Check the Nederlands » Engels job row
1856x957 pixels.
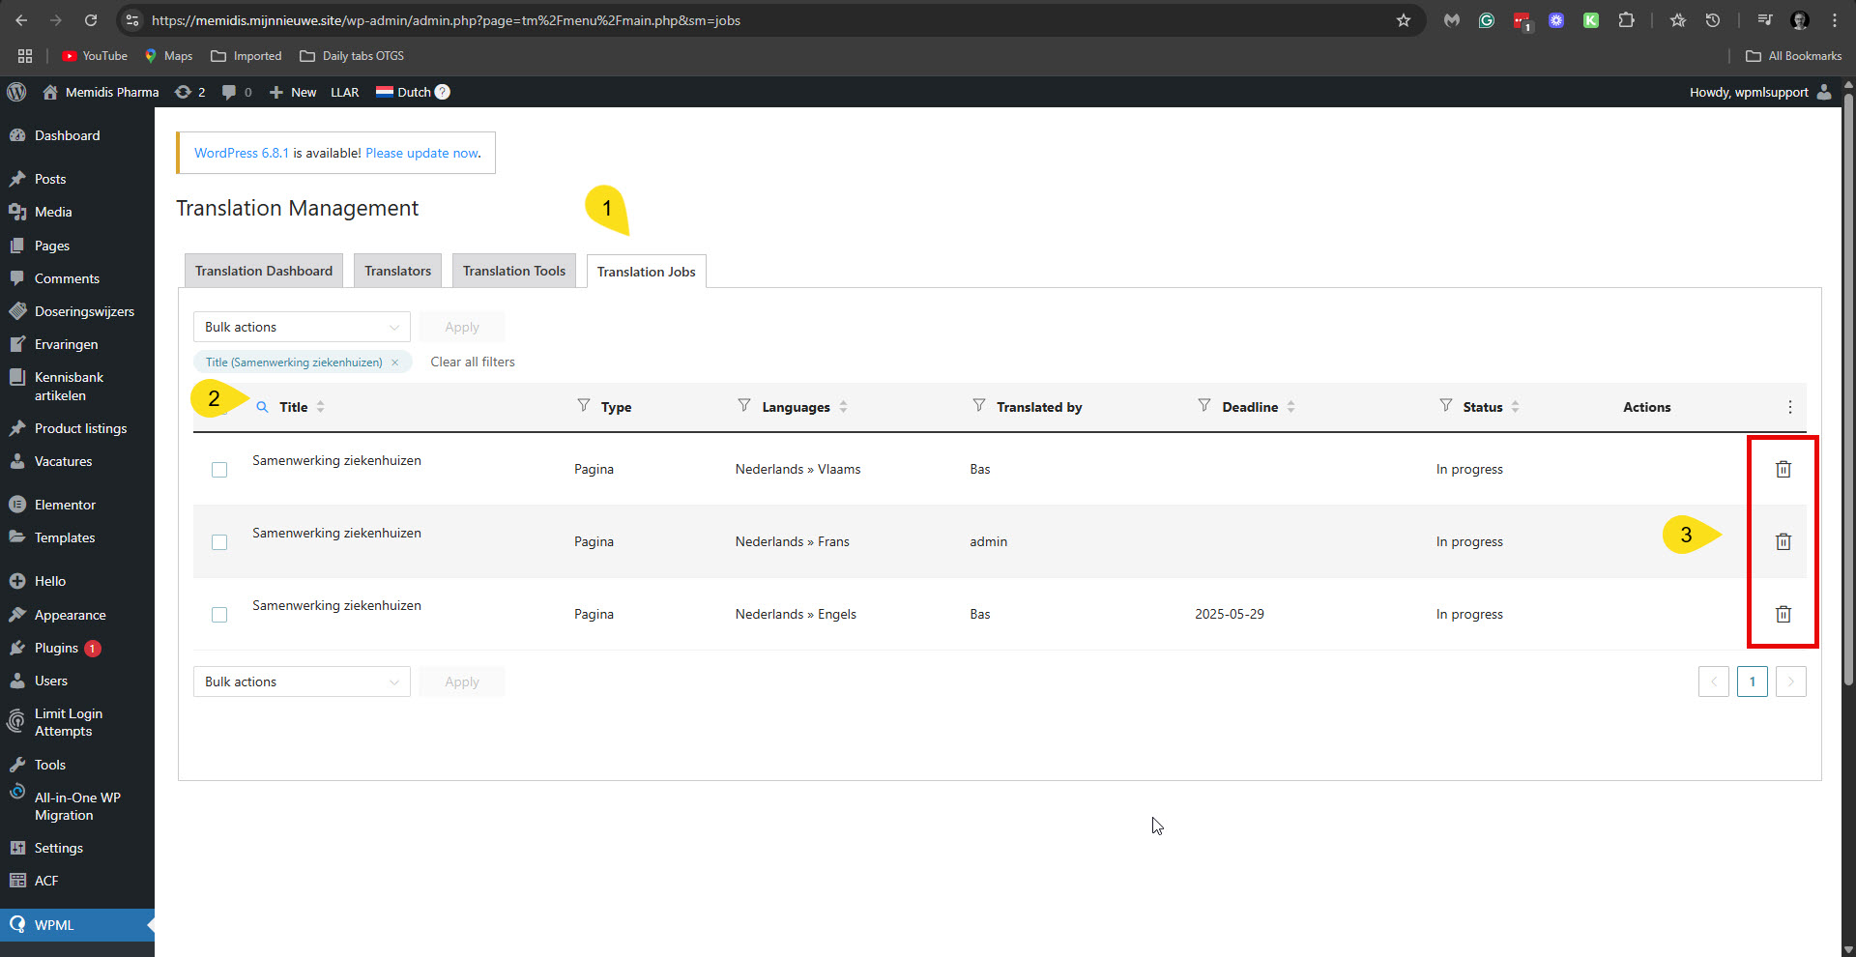tap(219, 615)
